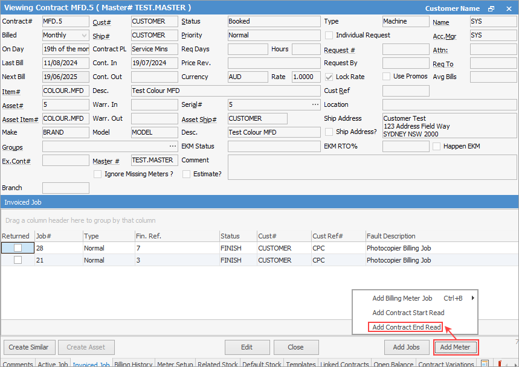Close the contract window with X icon
The height and width of the screenshot is (367, 519).
point(508,8)
